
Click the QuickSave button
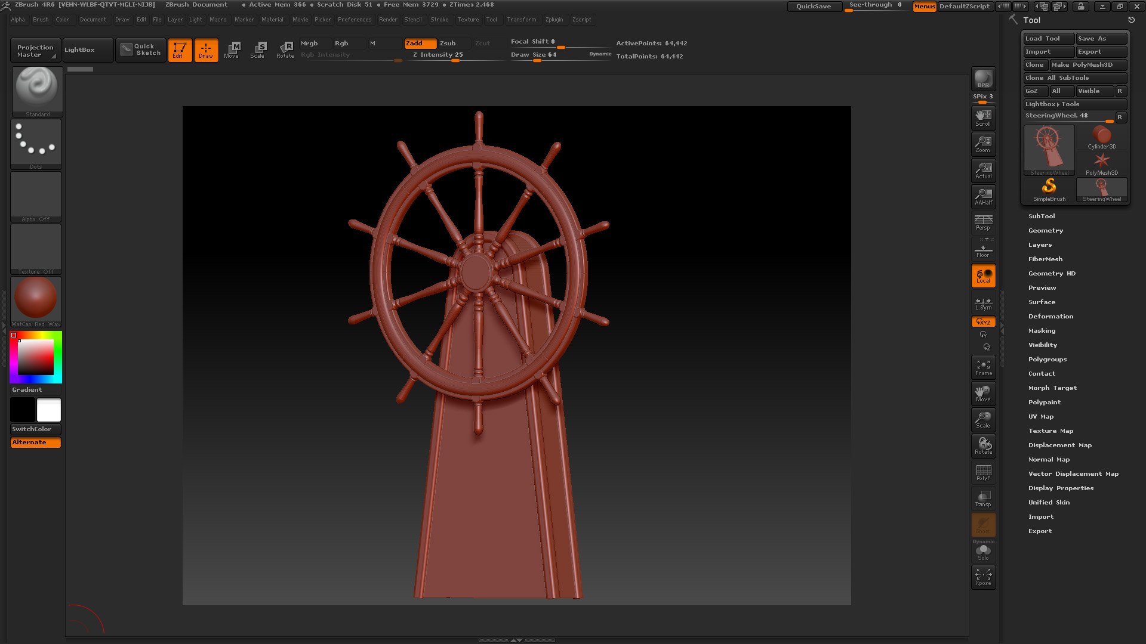pos(814,6)
